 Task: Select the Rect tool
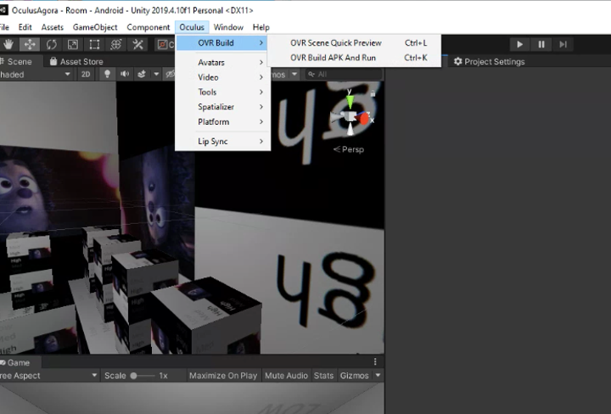point(94,44)
